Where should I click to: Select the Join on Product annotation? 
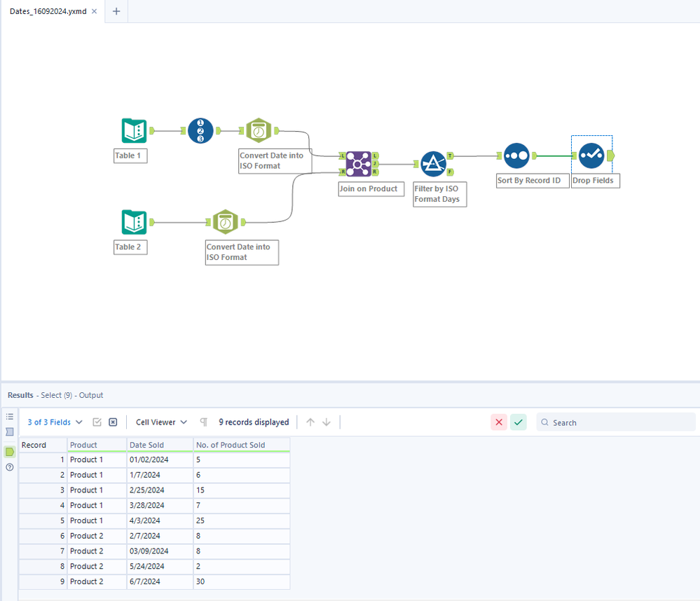(x=371, y=188)
